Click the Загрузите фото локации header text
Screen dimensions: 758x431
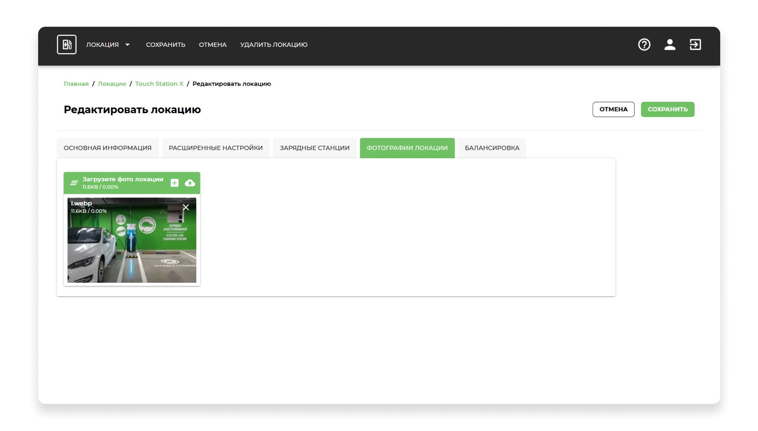tap(123, 179)
